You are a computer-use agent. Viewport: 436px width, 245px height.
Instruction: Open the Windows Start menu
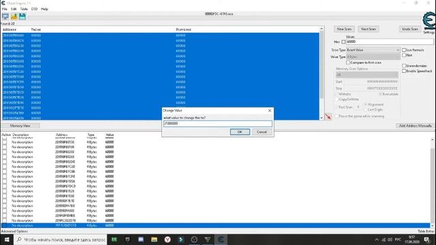pos(7,240)
